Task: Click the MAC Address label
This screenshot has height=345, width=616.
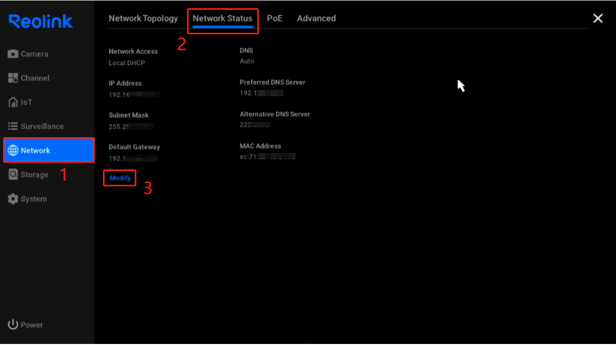Action: pos(260,146)
